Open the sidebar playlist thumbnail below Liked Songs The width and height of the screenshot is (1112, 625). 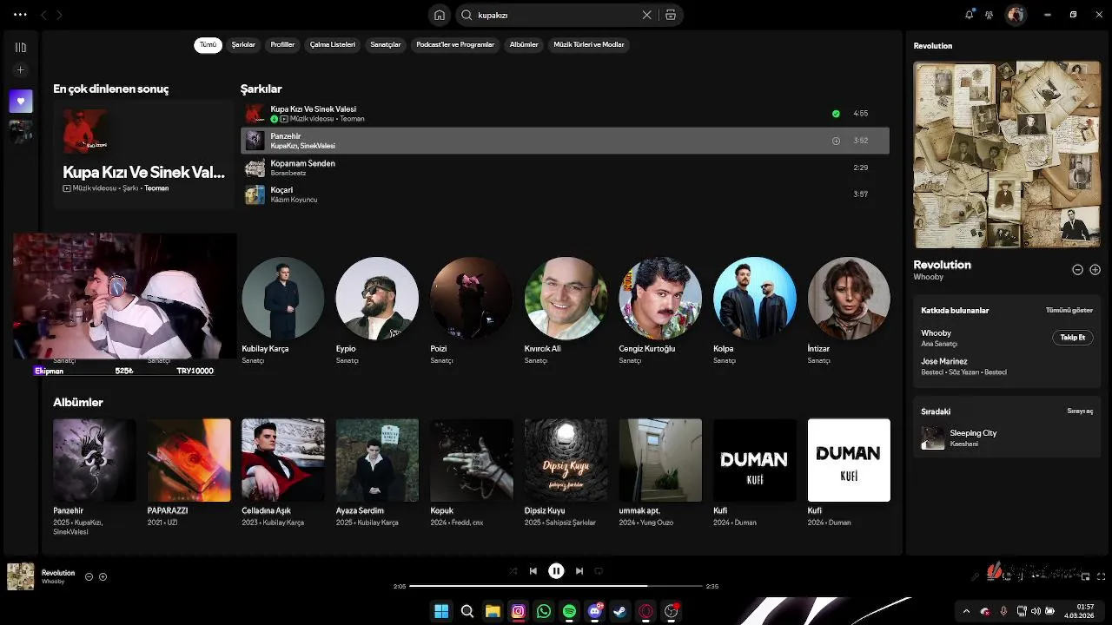[x=21, y=131]
